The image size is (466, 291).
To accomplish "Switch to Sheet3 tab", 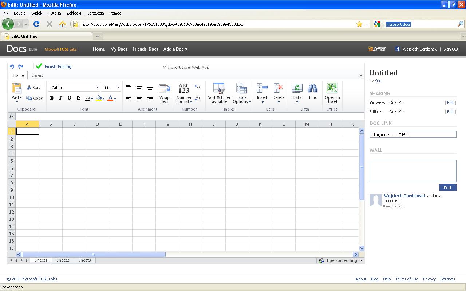I will (x=84, y=260).
